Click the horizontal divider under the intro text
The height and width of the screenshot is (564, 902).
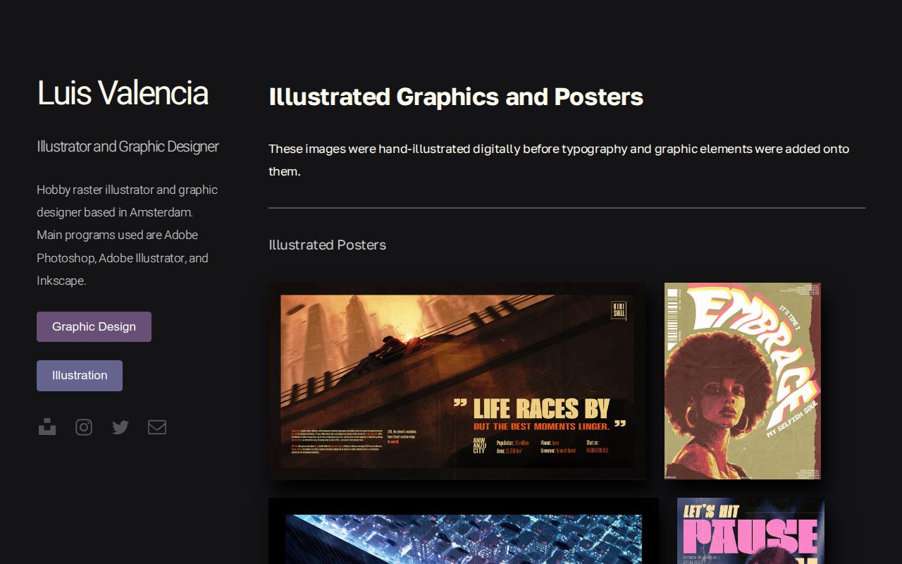567,207
